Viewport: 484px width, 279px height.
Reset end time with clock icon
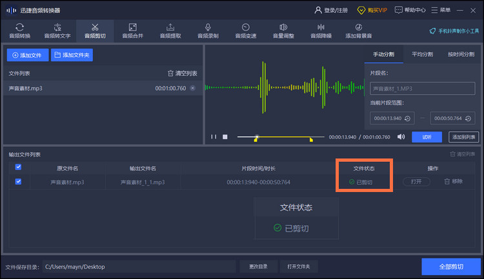pyautogui.click(x=468, y=119)
